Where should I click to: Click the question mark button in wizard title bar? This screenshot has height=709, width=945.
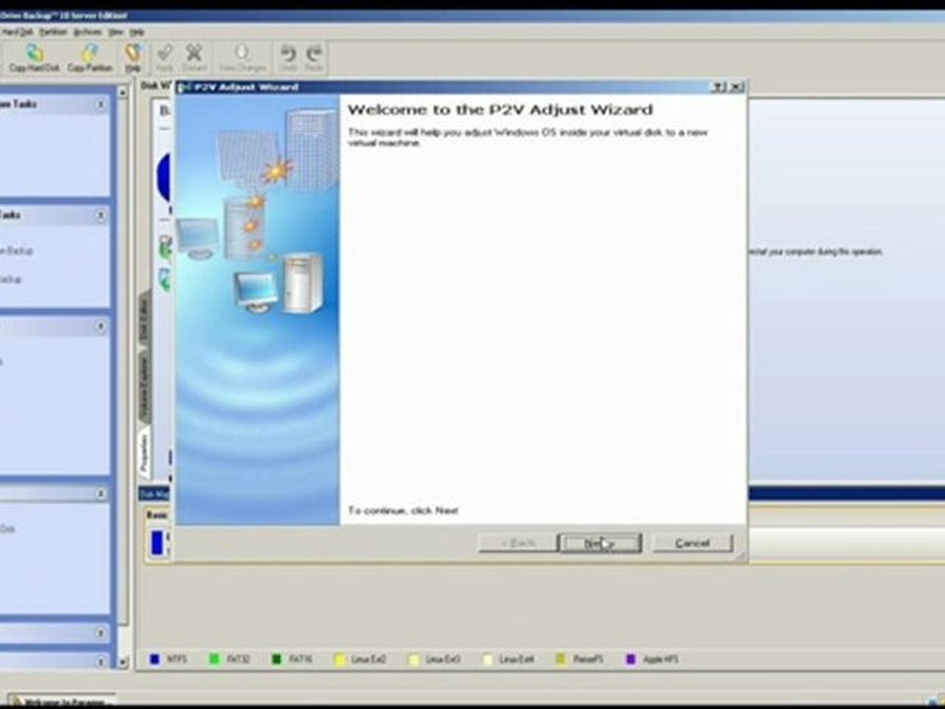pyautogui.click(x=719, y=87)
